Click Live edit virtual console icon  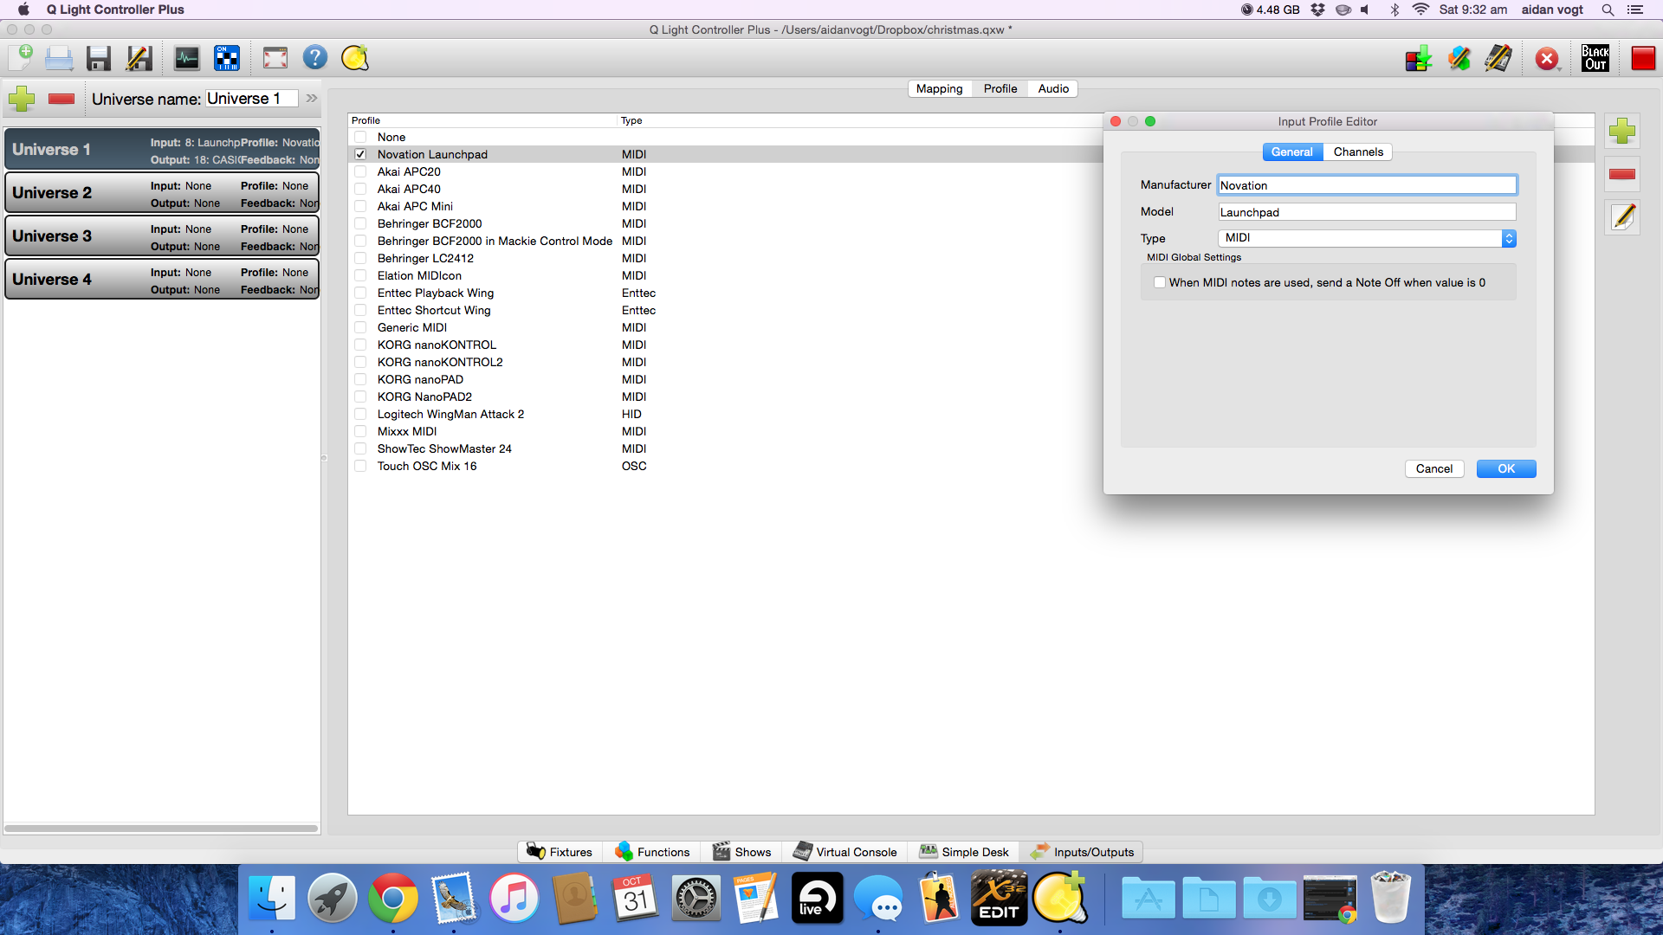[1498, 59]
